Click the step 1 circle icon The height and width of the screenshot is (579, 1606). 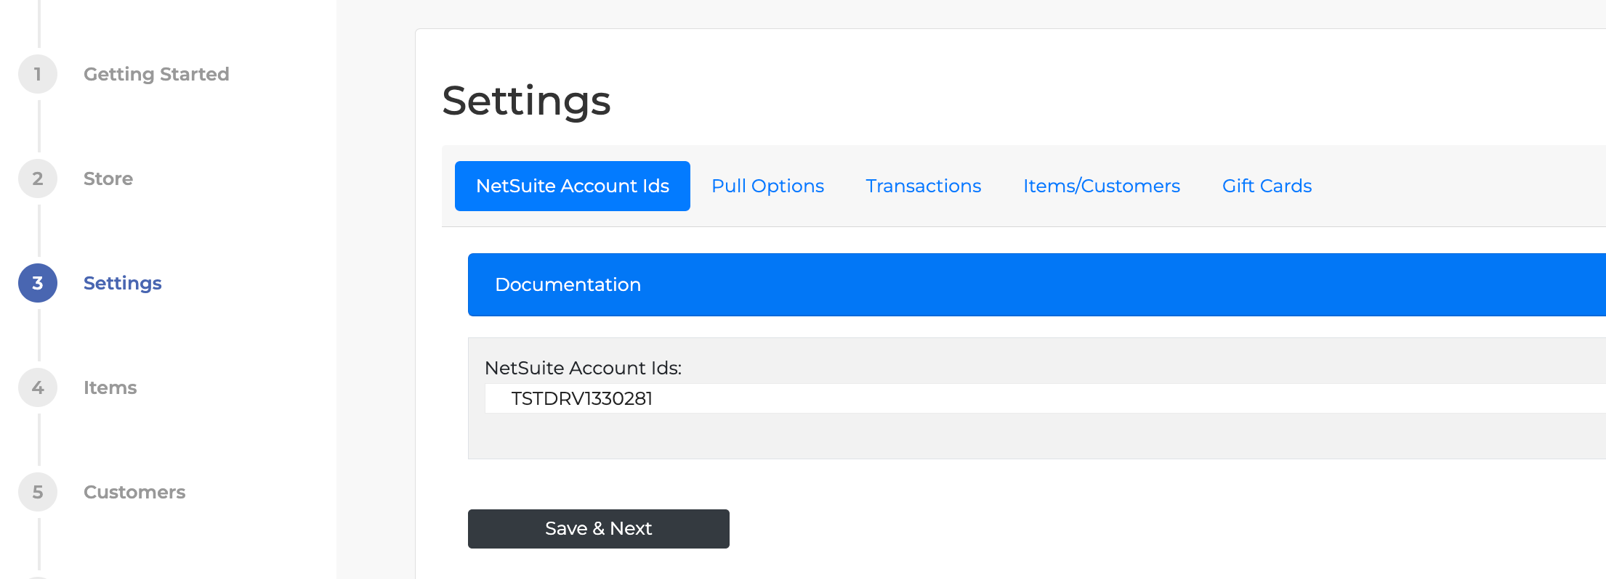click(x=38, y=74)
